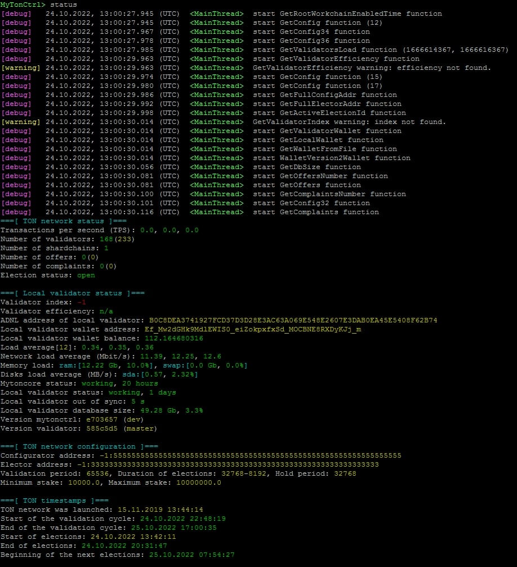Select the TPS values "0.0, 0.0, 0.0"
The image size is (517, 567).
point(170,231)
